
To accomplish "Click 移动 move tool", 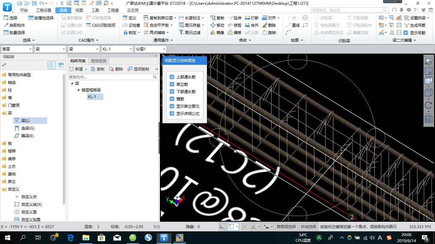I will pos(217,25).
